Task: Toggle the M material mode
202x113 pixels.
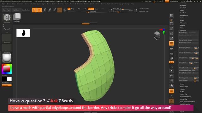Action: tap(85, 9)
